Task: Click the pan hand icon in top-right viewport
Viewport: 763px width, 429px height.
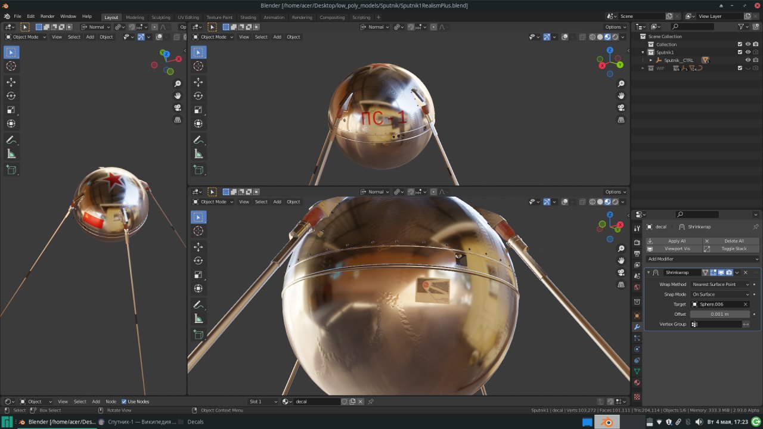Action: click(621, 96)
